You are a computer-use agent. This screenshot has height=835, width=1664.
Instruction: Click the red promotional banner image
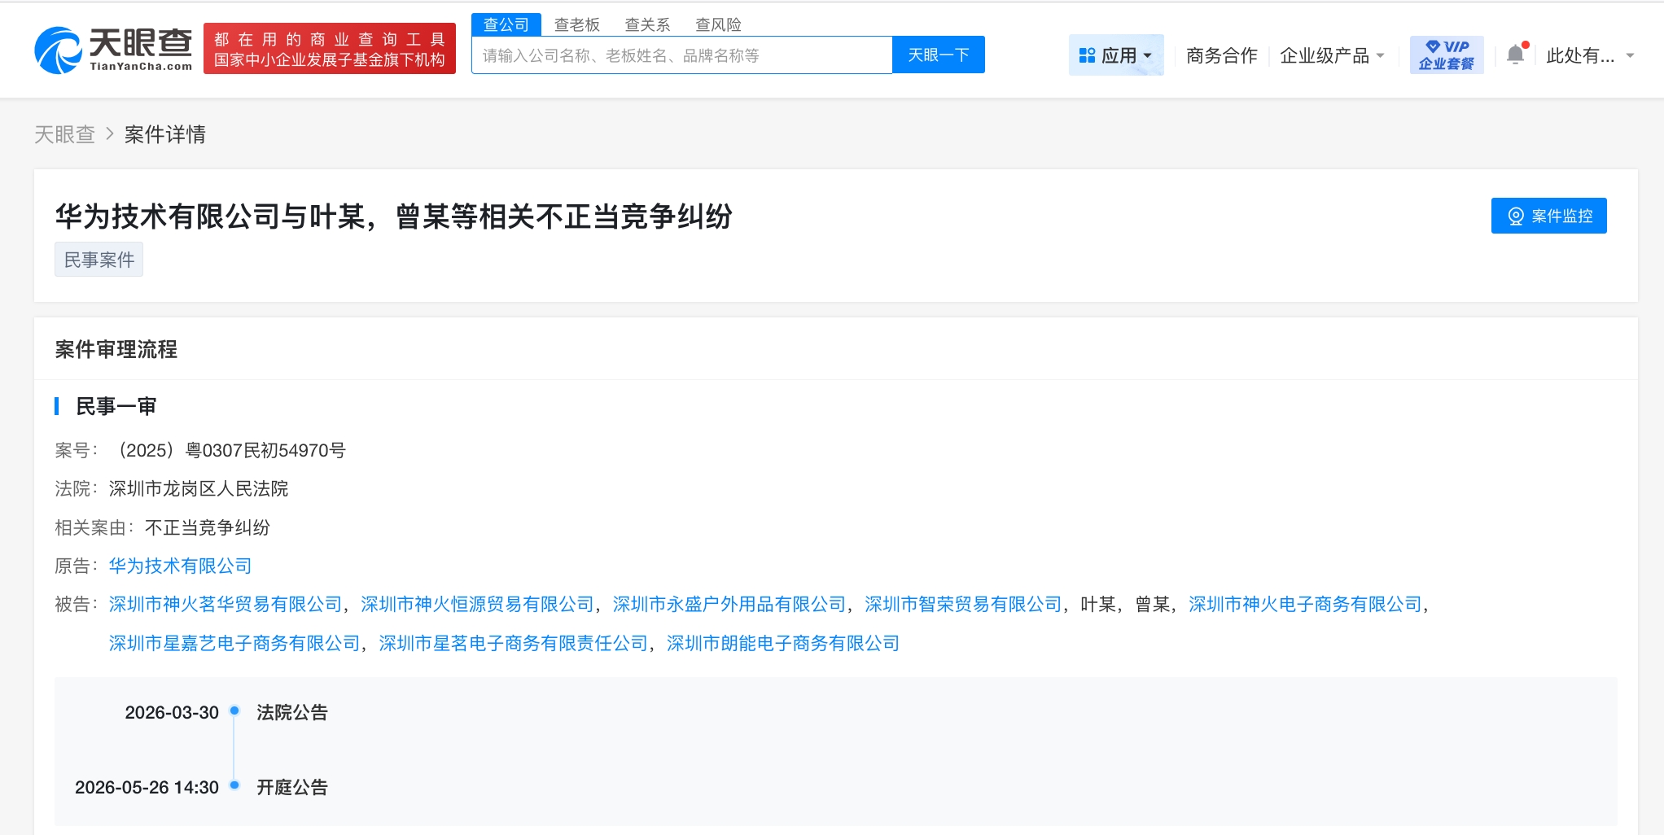(329, 49)
